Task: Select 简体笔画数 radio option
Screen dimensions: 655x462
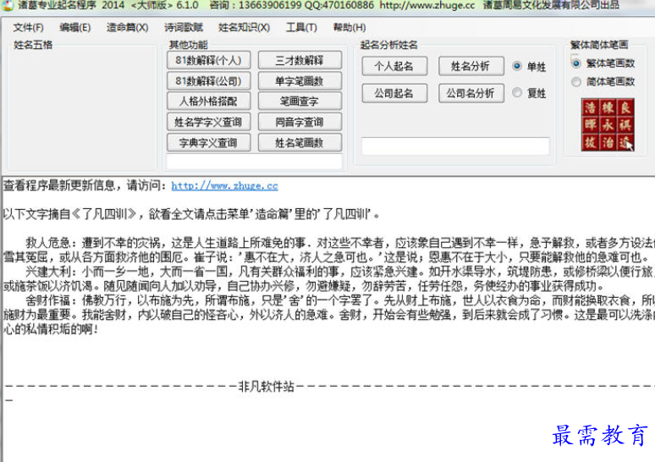Action: tap(603, 81)
